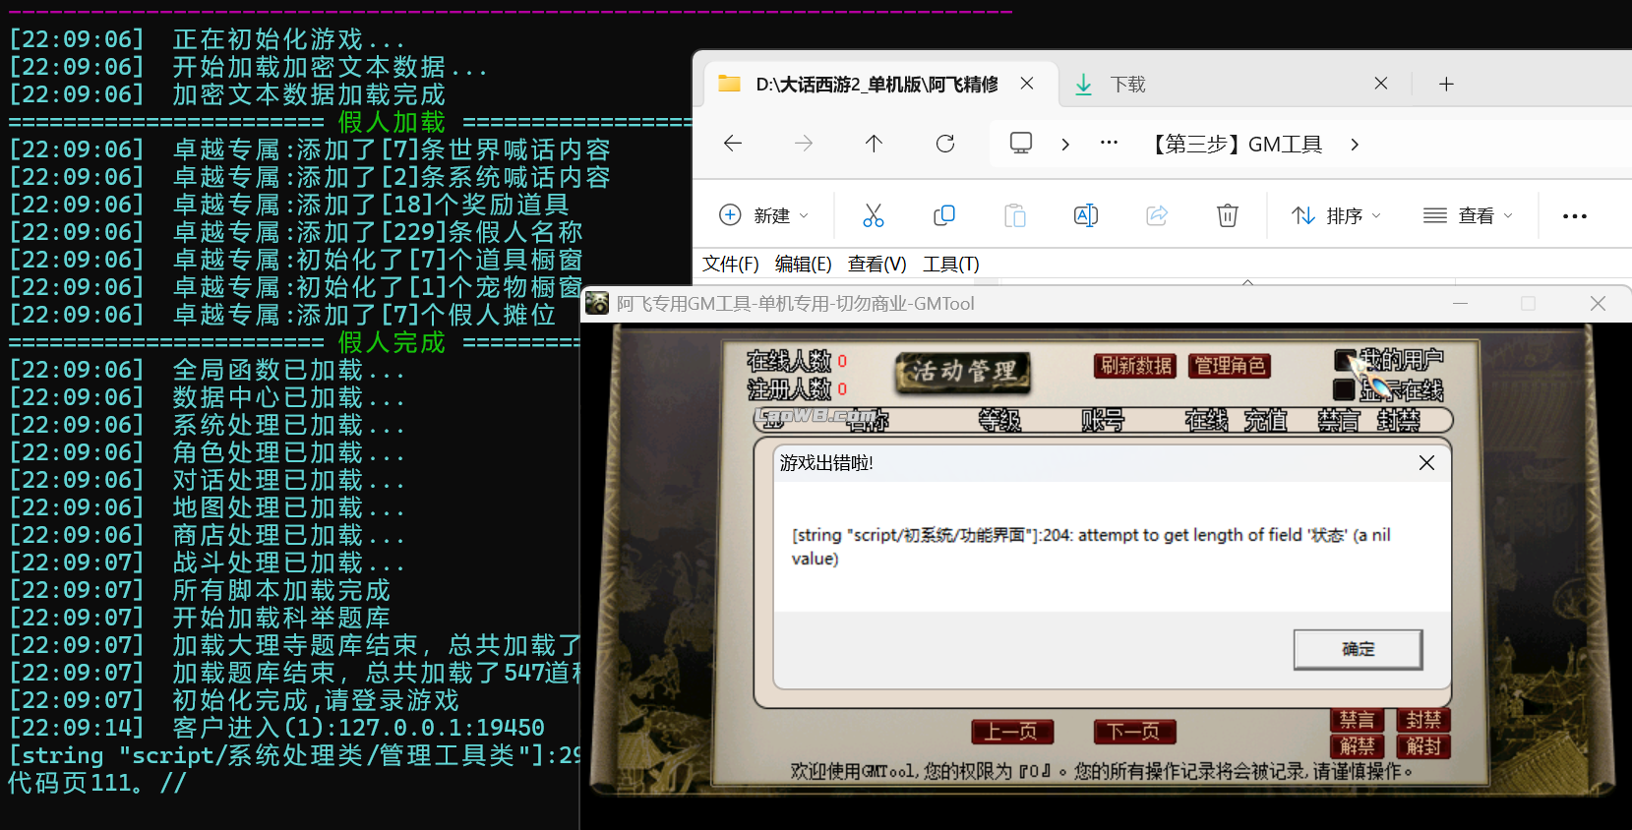The height and width of the screenshot is (830, 1632).
Task: Click the cut scissors icon in Explorer
Action: click(873, 215)
